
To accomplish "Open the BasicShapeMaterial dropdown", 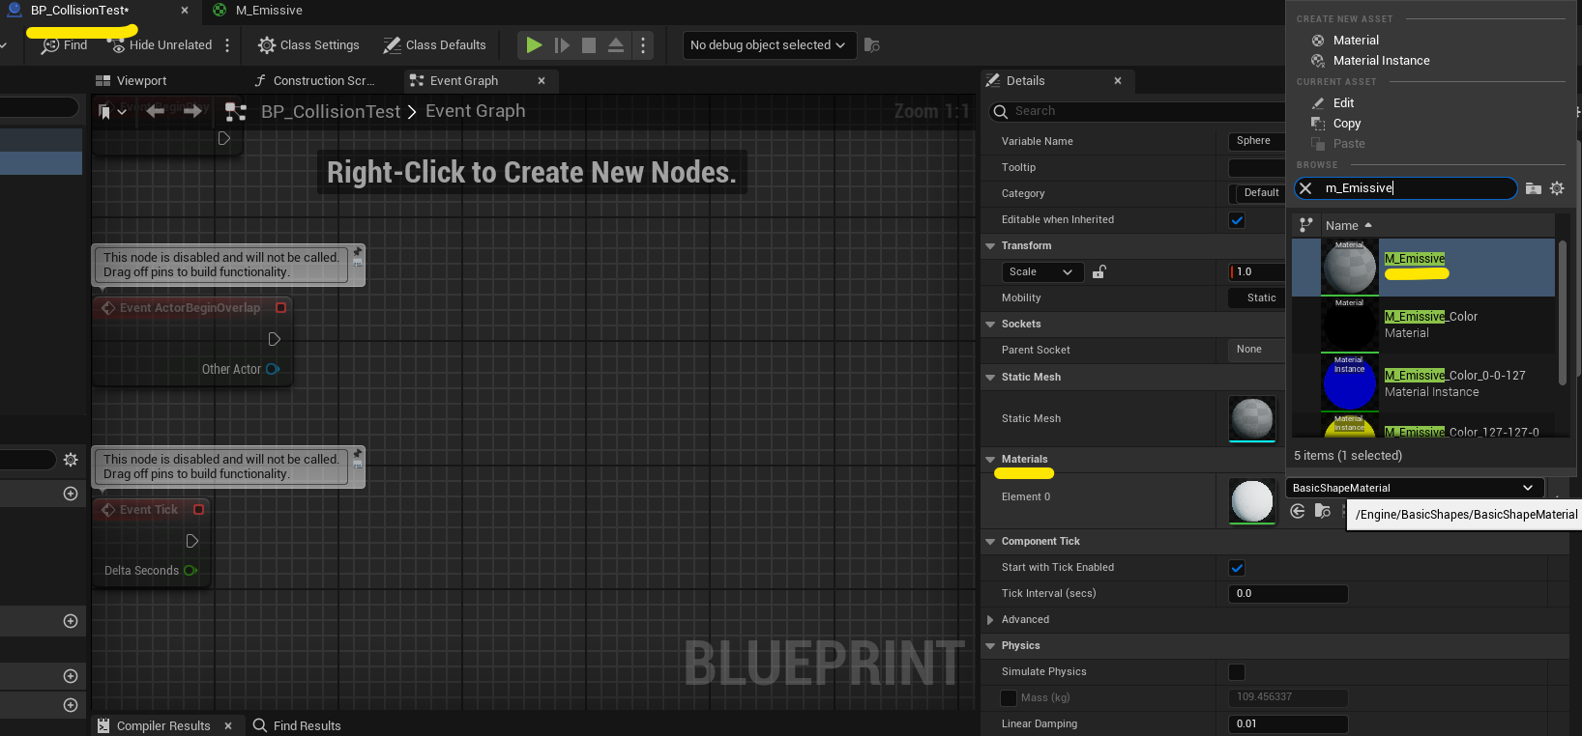I will [x=1413, y=488].
